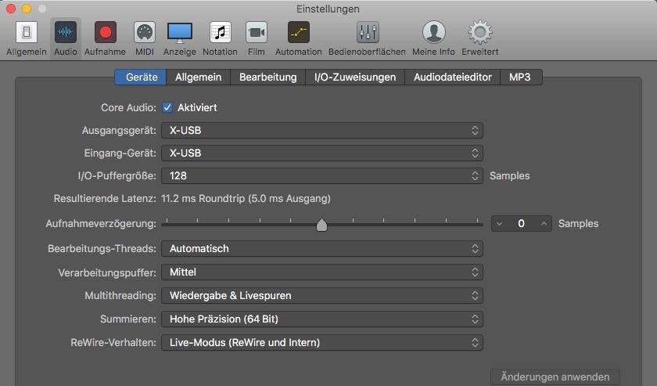Open Bedienoberflächen mixer icon
The image size is (657, 386).
pyautogui.click(x=368, y=33)
